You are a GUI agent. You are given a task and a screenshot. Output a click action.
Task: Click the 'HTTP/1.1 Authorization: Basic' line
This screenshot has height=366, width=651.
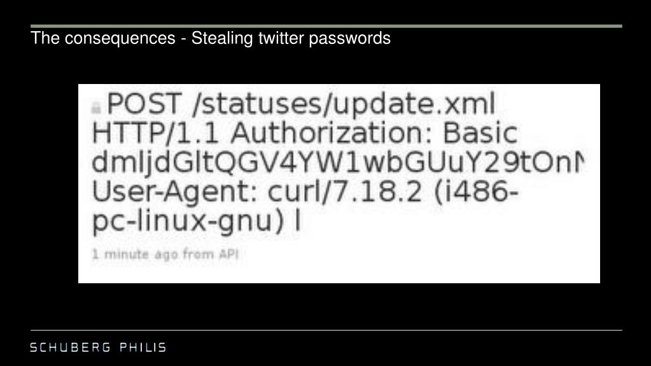click(305, 133)
